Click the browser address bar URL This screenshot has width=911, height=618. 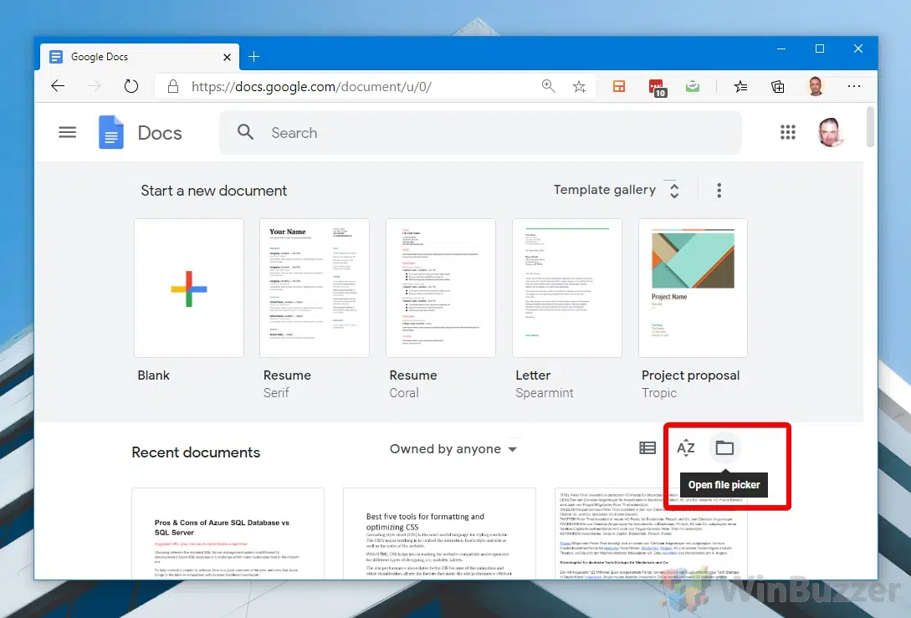[x=311, y=86]
